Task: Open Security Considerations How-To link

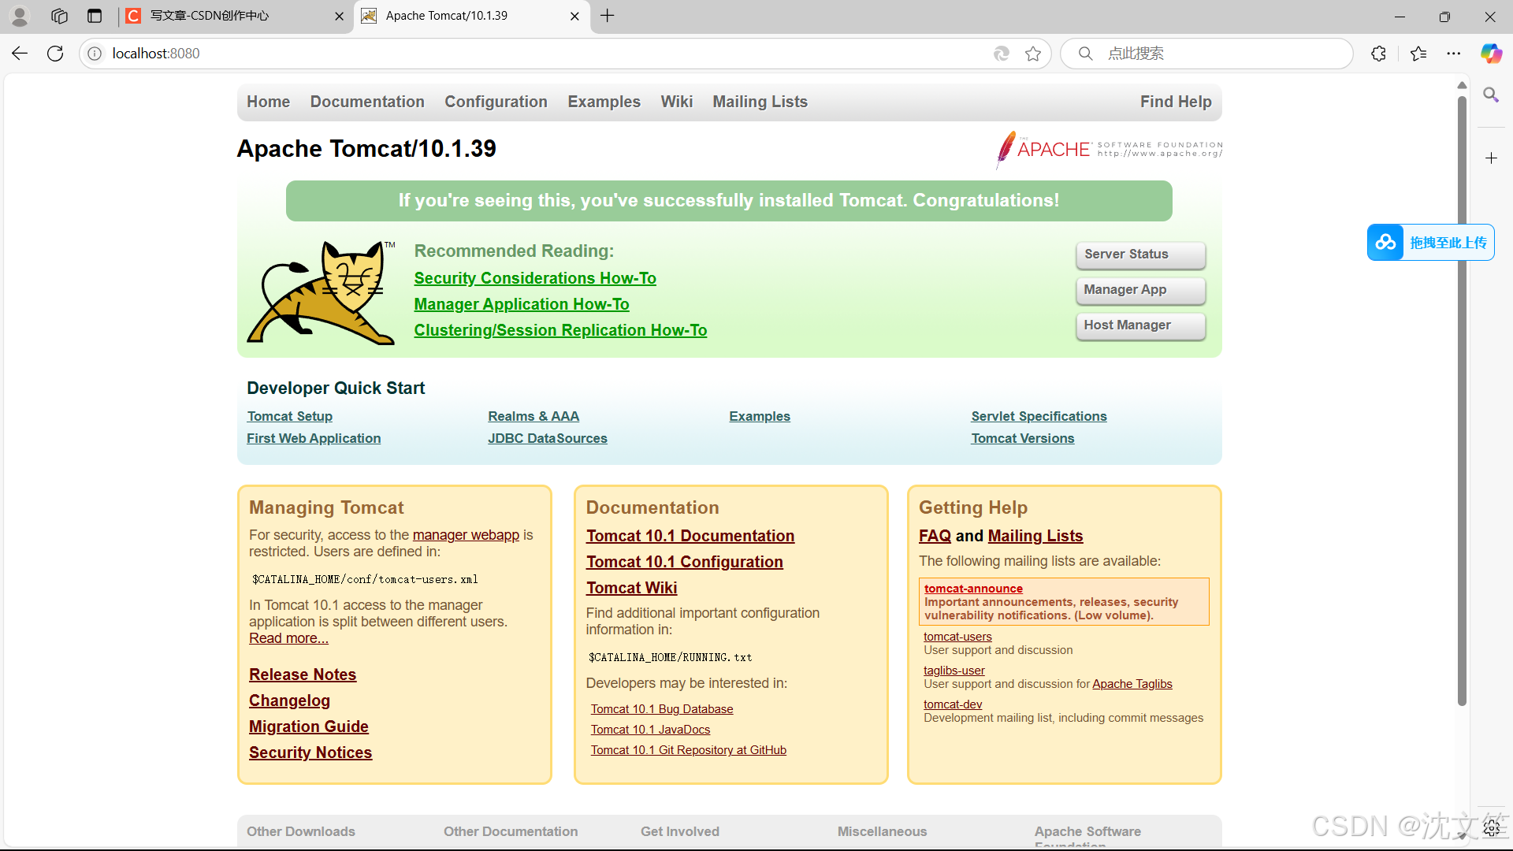Action: click(535, 278)
